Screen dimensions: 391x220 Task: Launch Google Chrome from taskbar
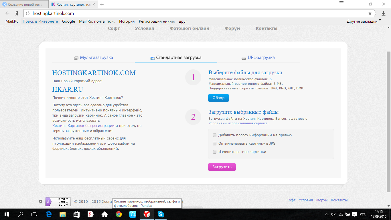(119, 214)
